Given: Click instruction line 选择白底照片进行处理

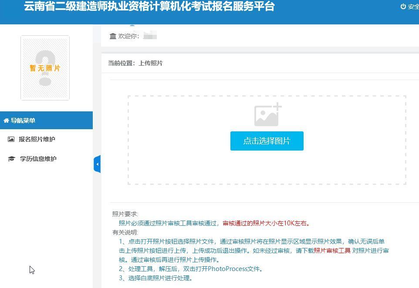Looking at the screenshot, I should point(156,278).
